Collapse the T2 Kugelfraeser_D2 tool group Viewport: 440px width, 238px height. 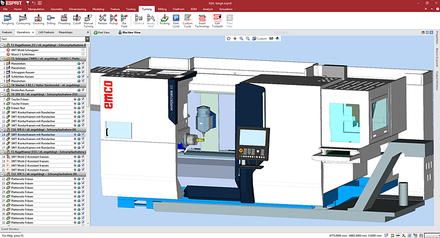click(2, 45)
